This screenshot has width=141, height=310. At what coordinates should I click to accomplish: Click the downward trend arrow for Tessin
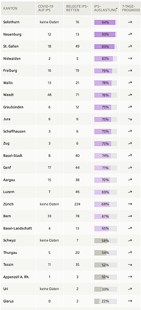pyautogui.click(x=130, y=265)
